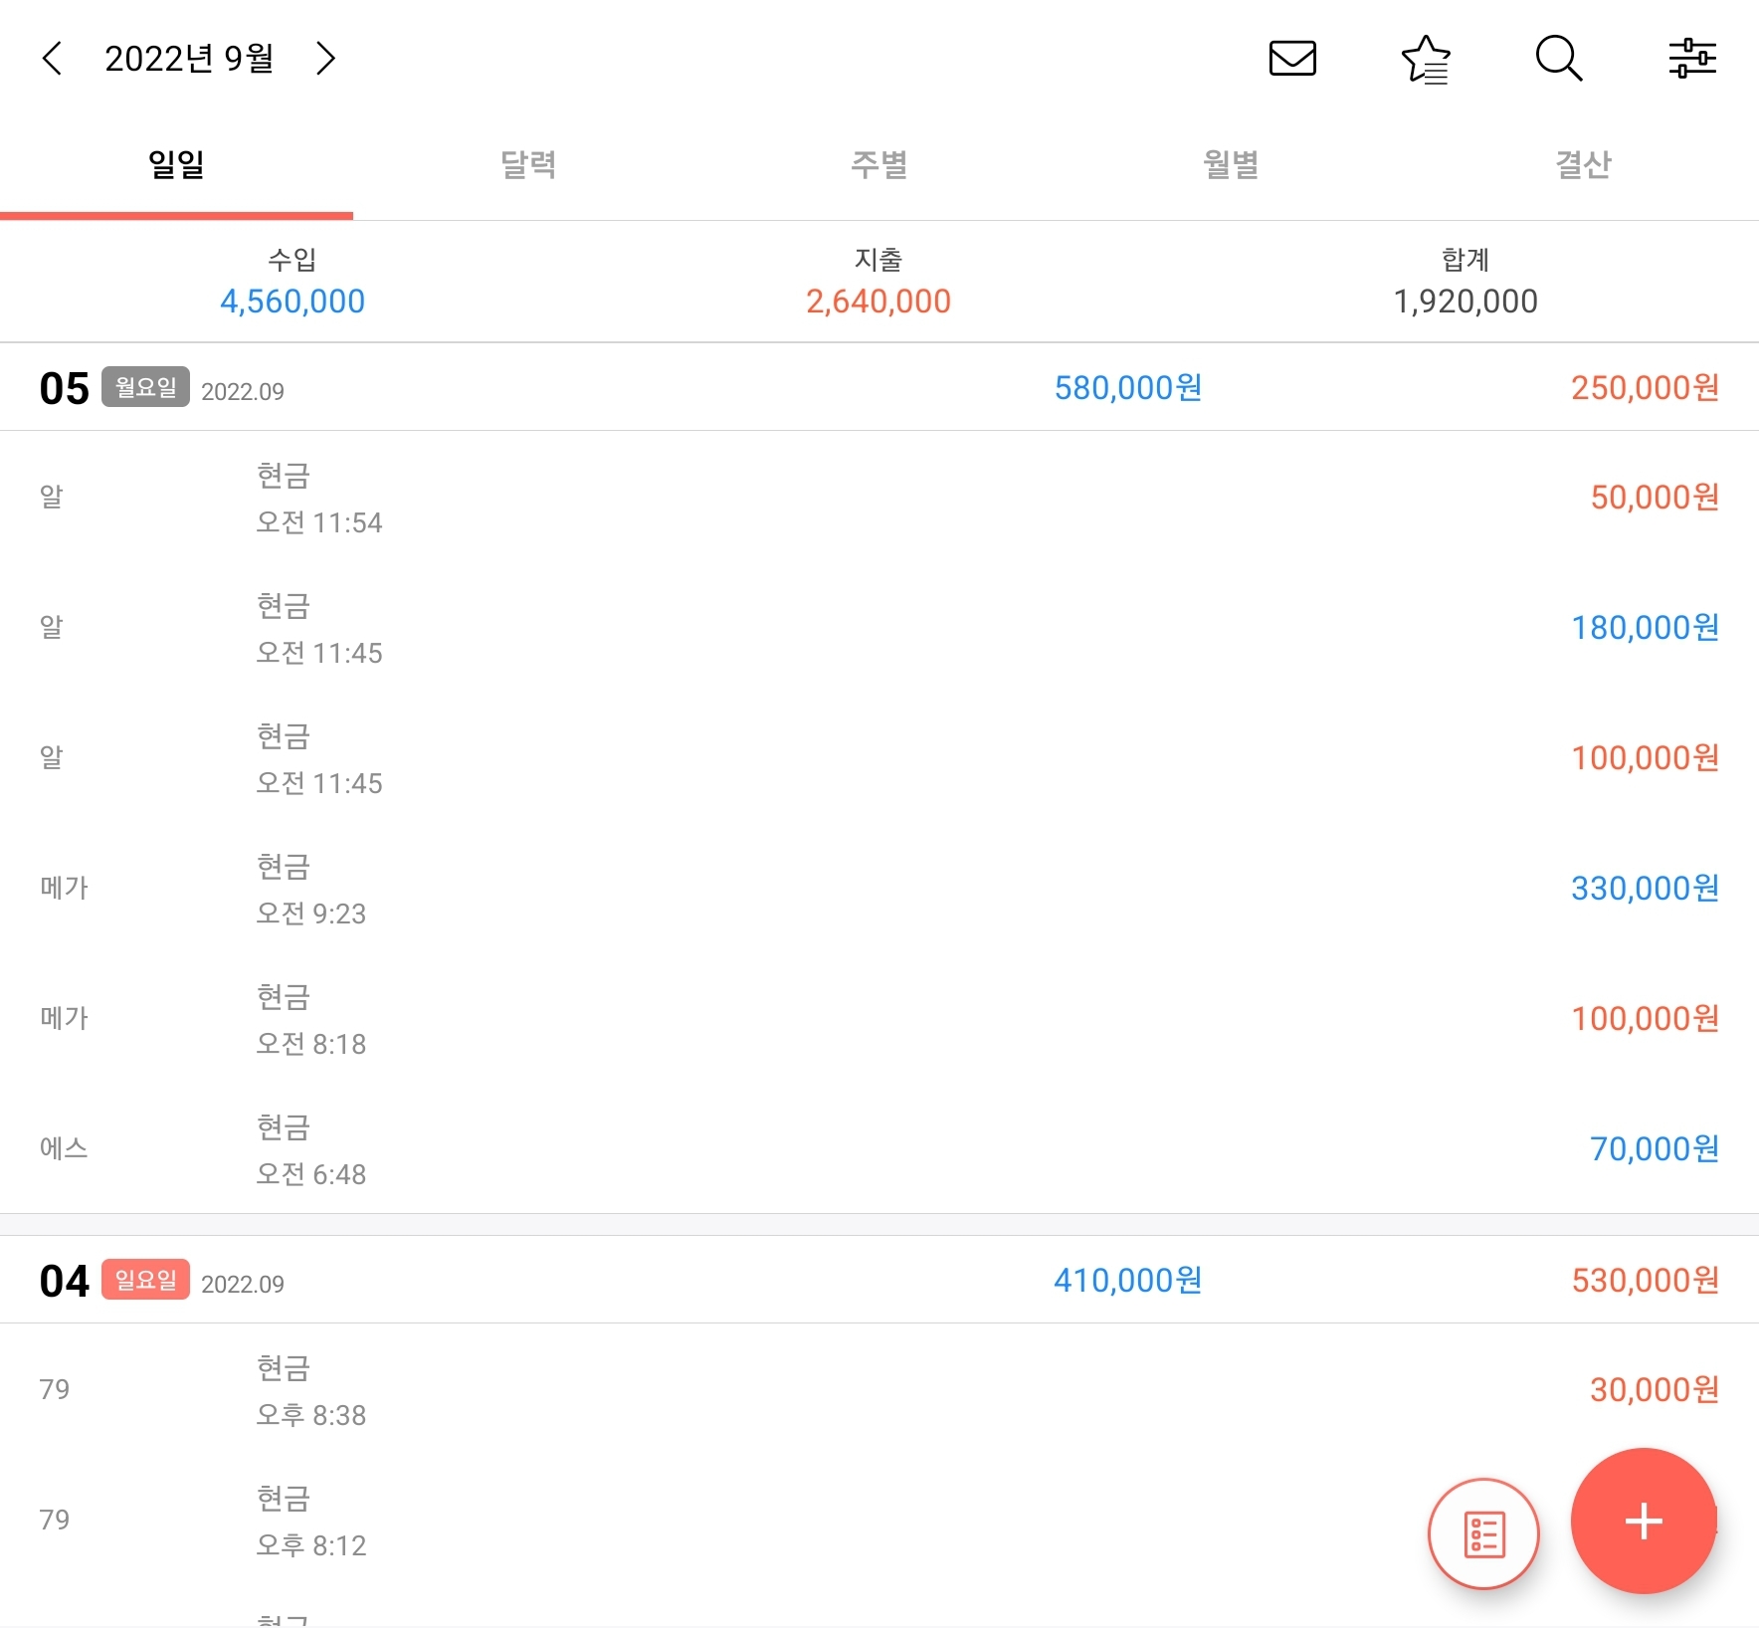The height and width of the screenshot is (1628, 1759).
Task: Switch to the 주별 tab
Action: [x=879, y=164]
